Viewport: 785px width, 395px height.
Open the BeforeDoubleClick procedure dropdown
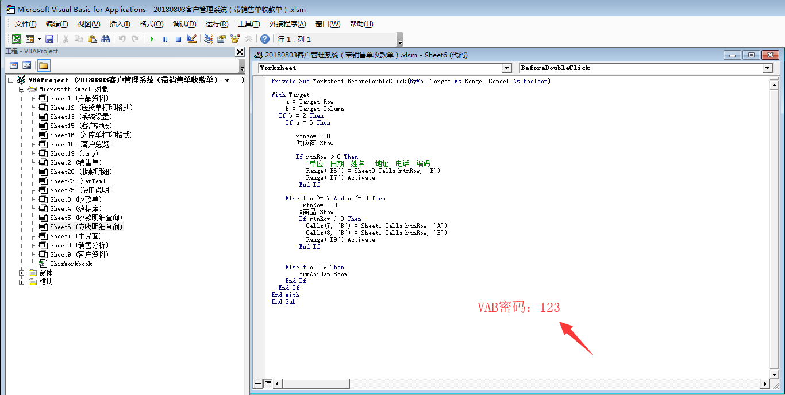click(x=768, y=68)
